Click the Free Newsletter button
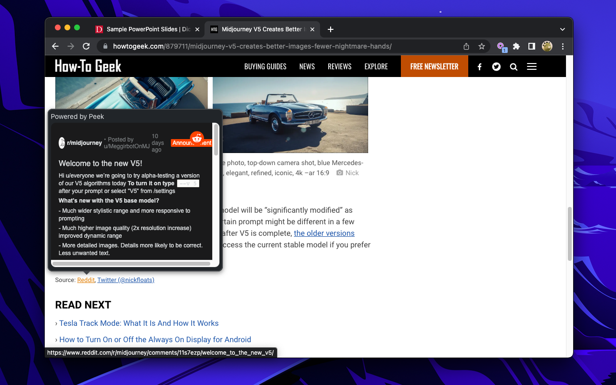Image resolution: width=616 pixels, height=385 pixels. pyautogui.click(x=434, y=66)
